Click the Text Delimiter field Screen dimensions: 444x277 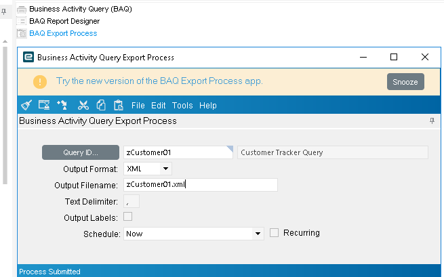point(132,201)
